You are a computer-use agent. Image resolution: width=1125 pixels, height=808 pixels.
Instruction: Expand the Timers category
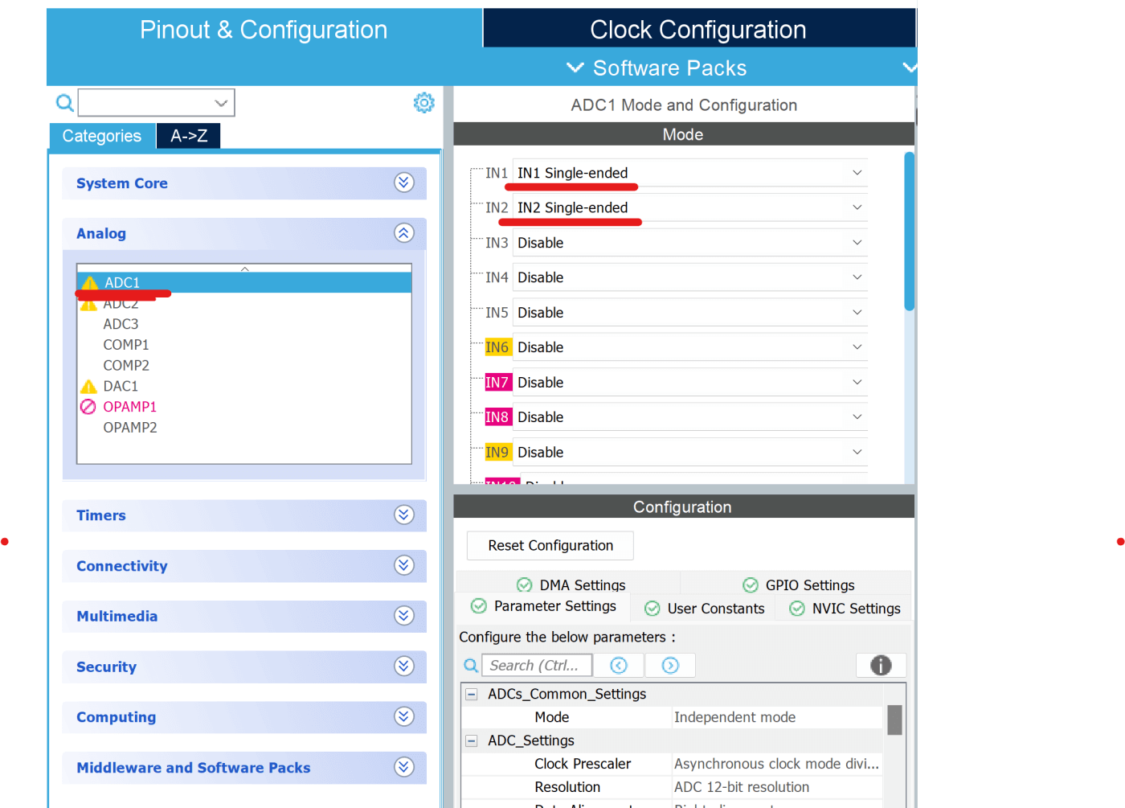(x=403, y=515)
